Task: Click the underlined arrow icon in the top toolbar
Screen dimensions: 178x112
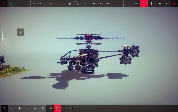Action: 86,4
